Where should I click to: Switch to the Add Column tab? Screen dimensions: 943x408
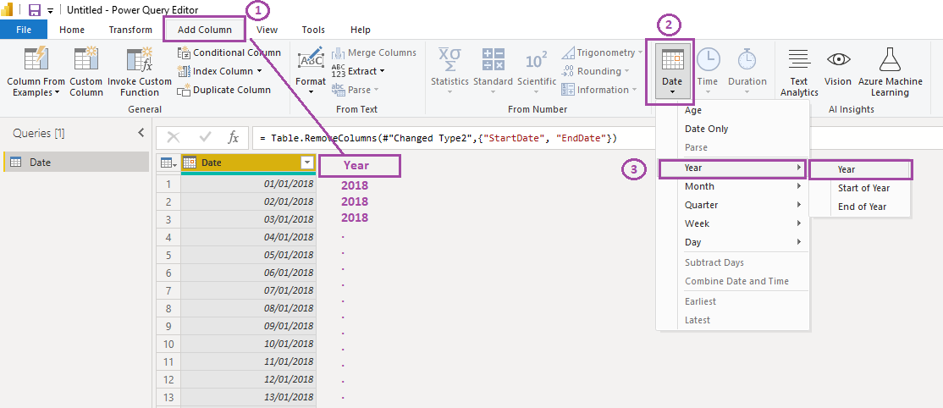click(x=205, y=30)
